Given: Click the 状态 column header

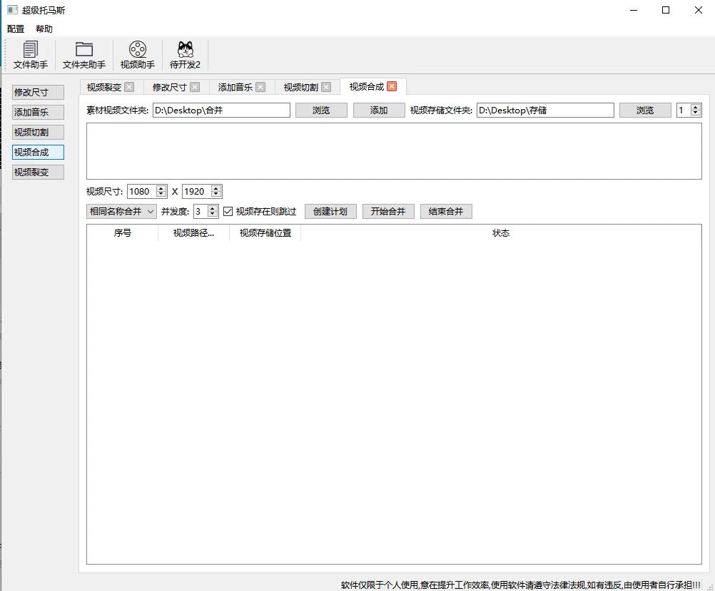Looking at the screenshot, I should pyautogui.click(x=501, y=233).
